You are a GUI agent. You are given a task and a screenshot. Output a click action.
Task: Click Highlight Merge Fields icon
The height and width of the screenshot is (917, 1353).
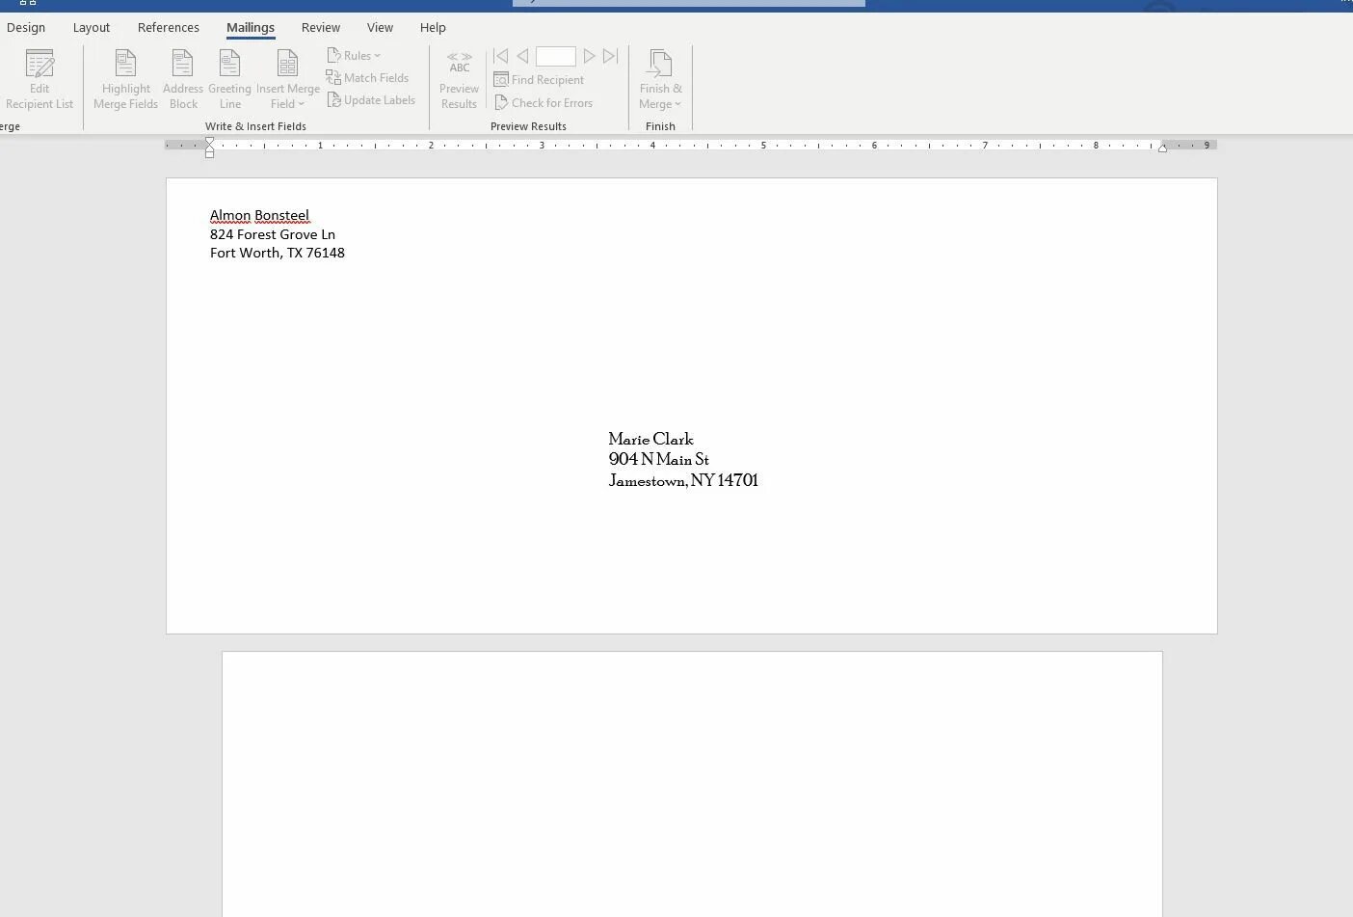point(125,64)
